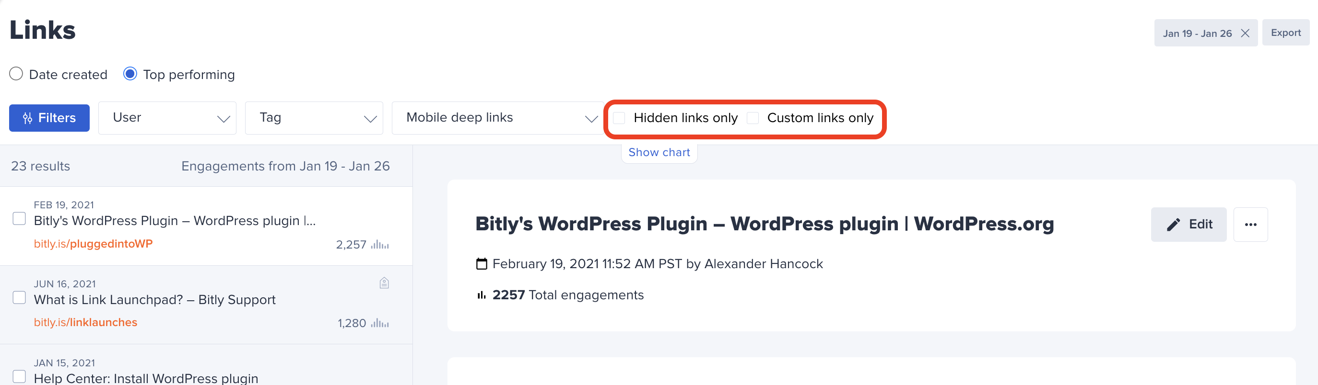Expand the Mobile deep links dropdown
This screenshot has height=385, width=1318.
tap(498, 118)
